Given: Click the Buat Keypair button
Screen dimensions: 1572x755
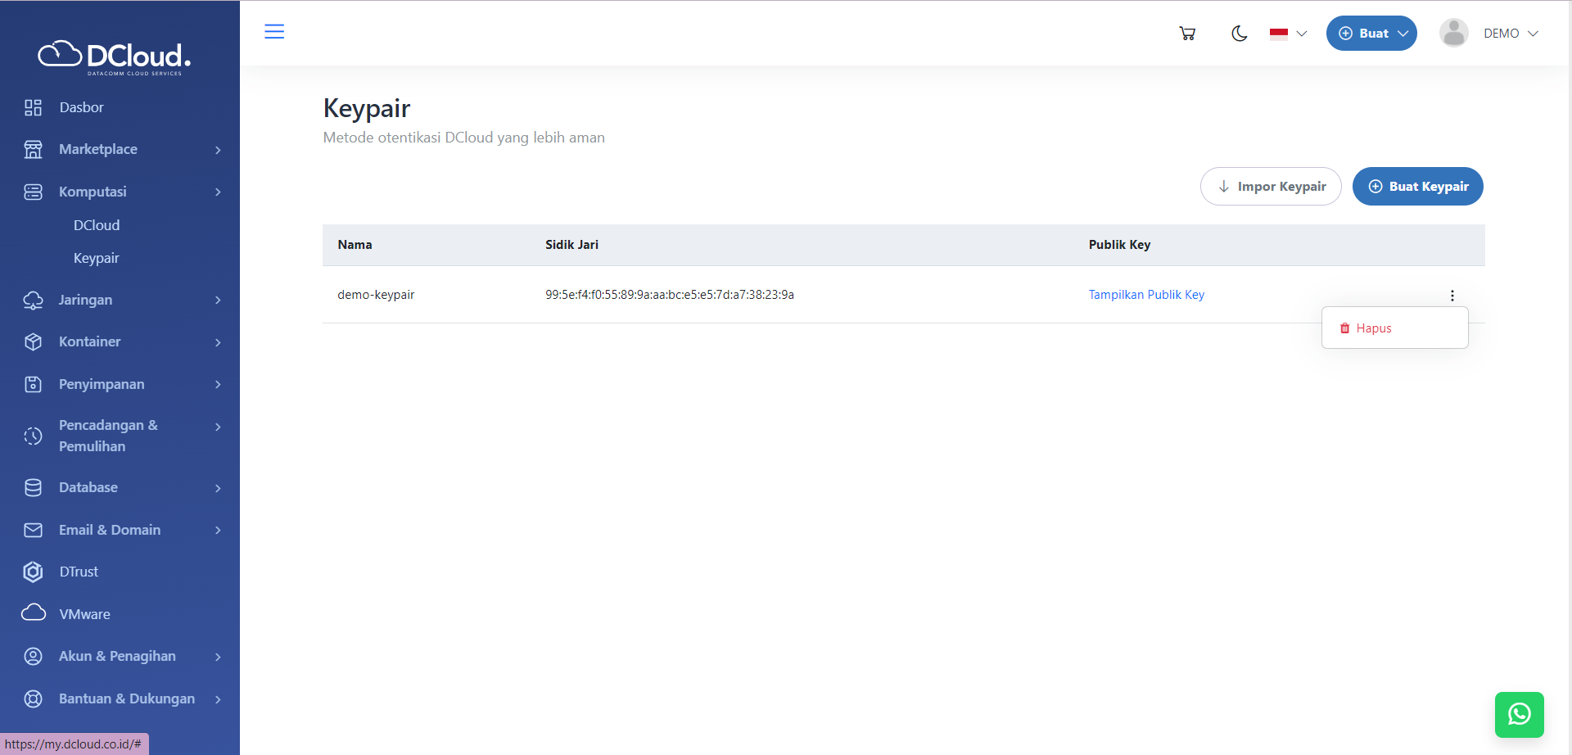Looking at the screenshot, I should (1417, 187).
